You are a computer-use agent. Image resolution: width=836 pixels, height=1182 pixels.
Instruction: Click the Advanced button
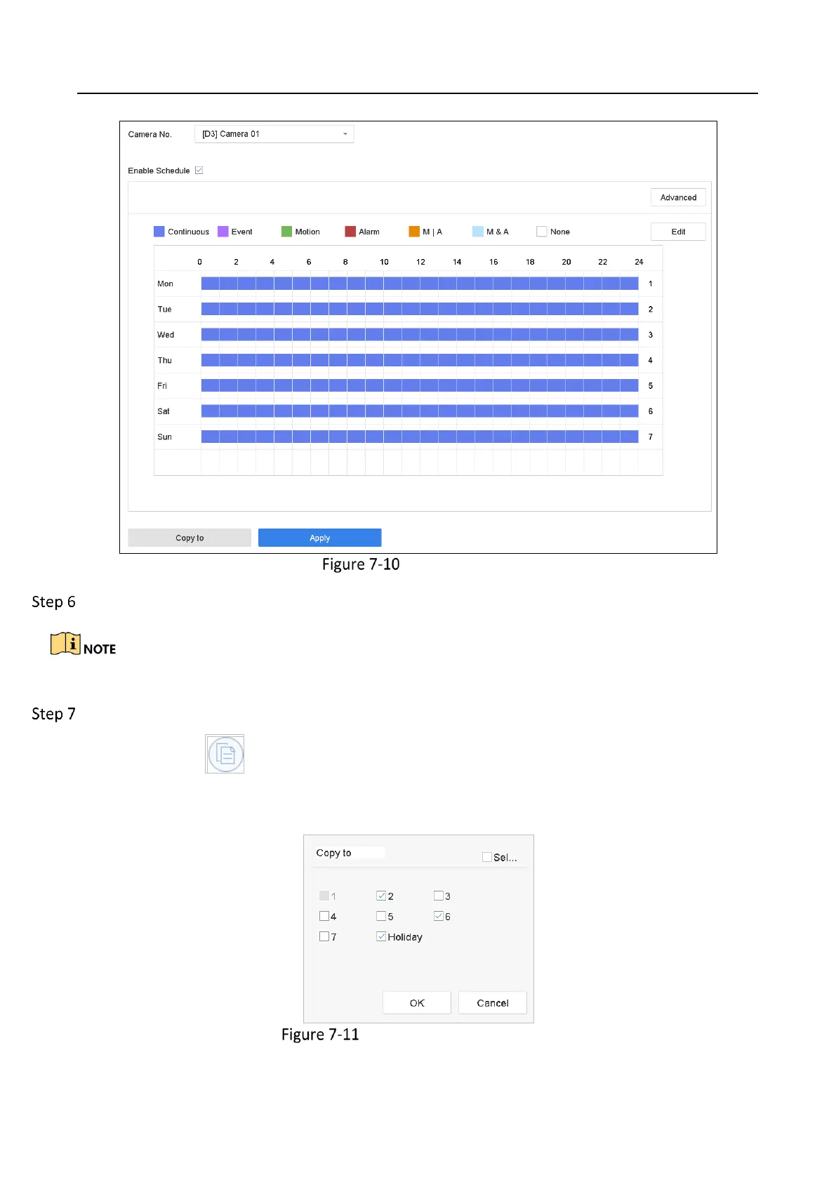678,197
